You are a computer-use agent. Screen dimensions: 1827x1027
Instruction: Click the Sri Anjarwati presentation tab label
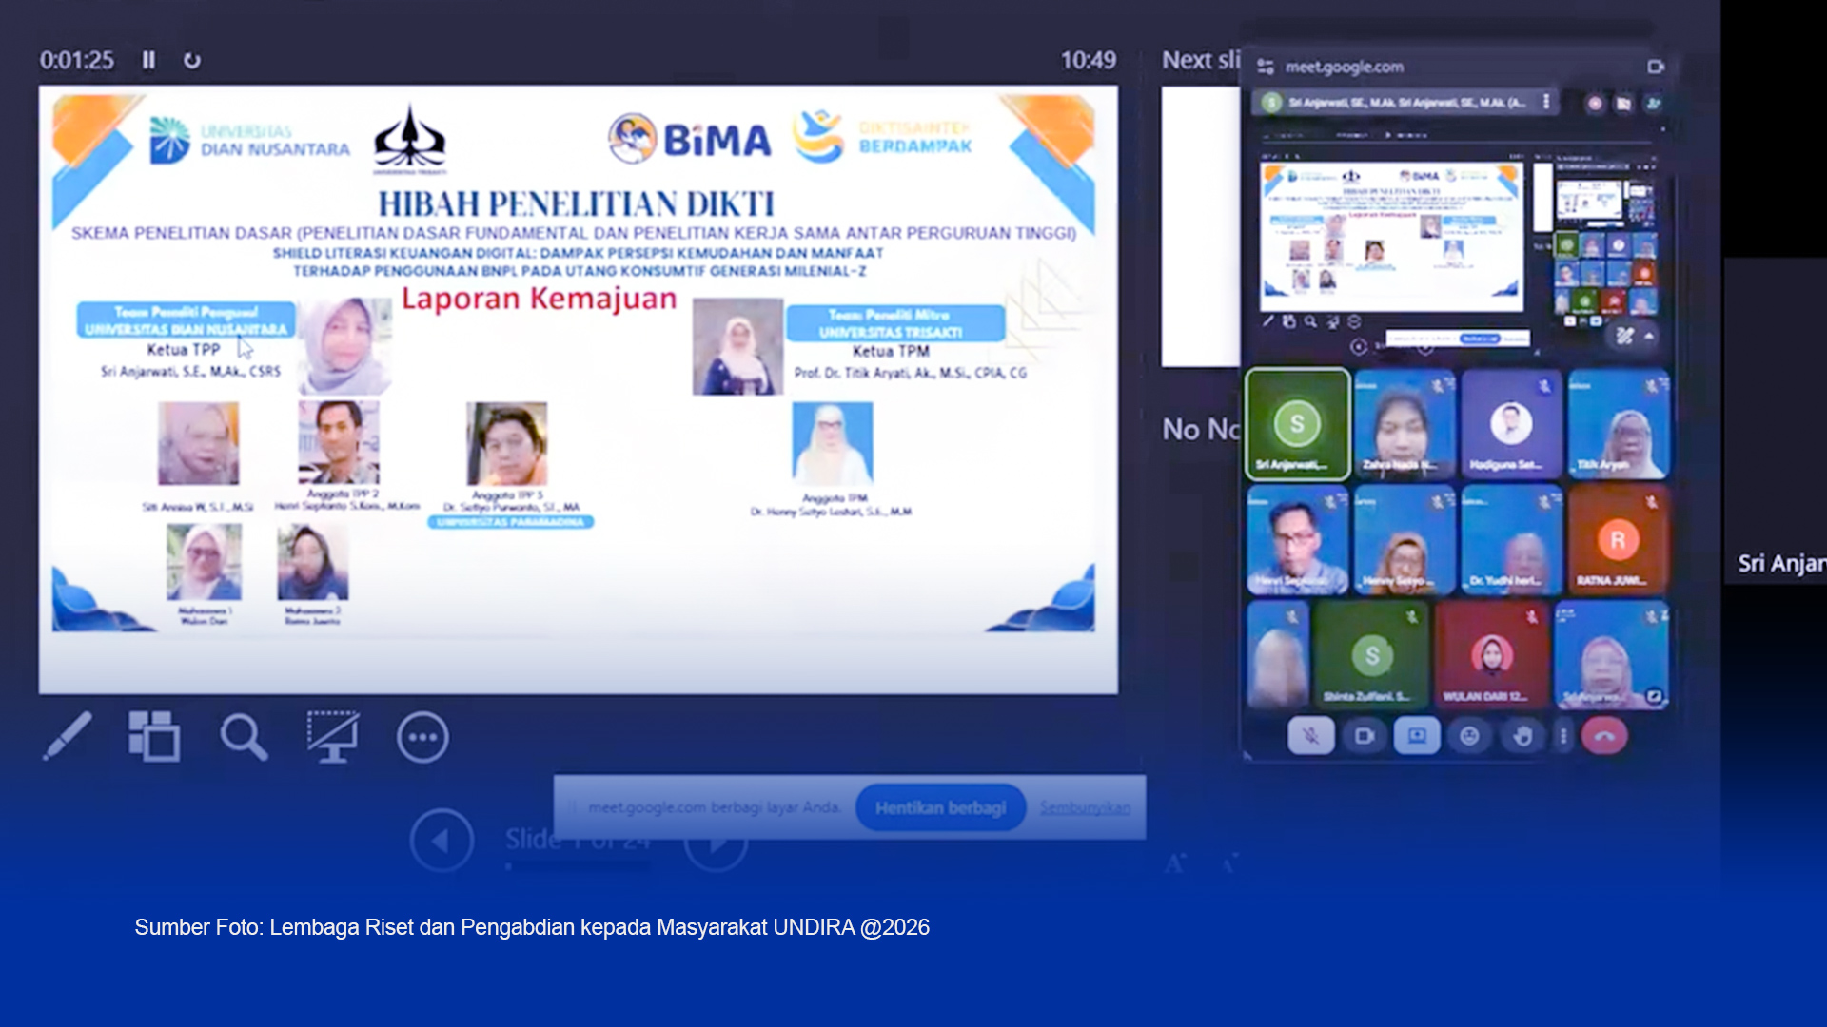coord(1406,102)
